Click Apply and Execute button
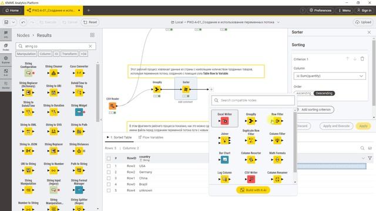Viewport: 376px width, 211px height. tap(336, 126)
